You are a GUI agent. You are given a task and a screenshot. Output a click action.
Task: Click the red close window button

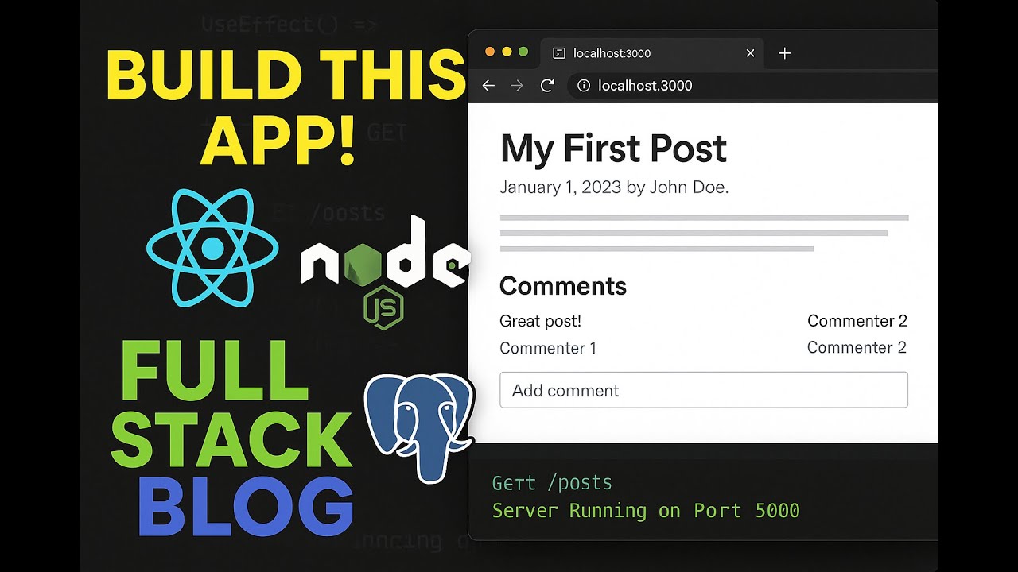(490, 52)
